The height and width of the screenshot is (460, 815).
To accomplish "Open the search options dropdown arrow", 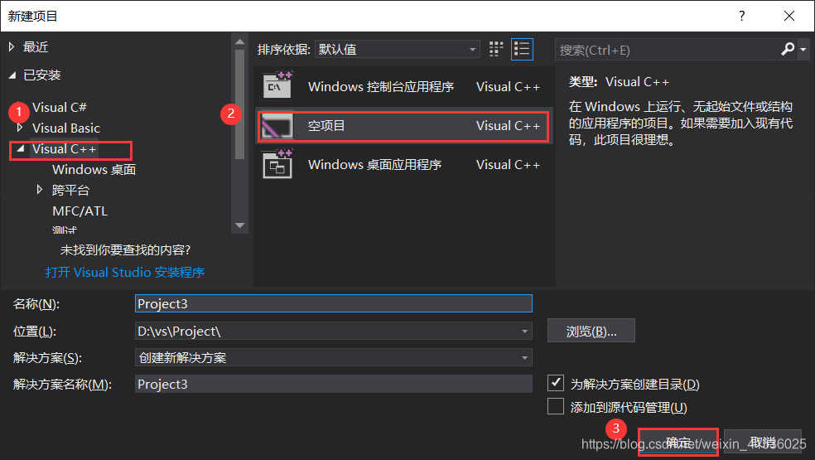I will click(803, 50).
